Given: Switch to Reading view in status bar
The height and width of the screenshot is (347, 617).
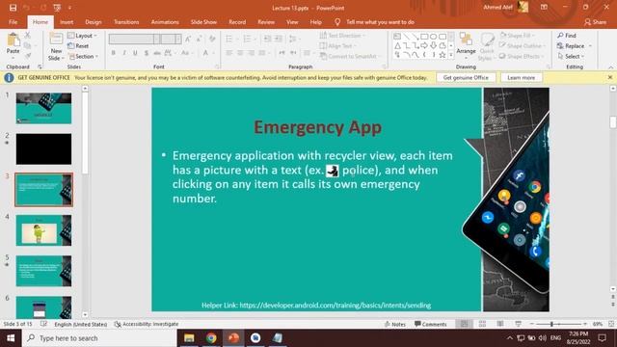Looking at the screenshot, I should [500, 324].
